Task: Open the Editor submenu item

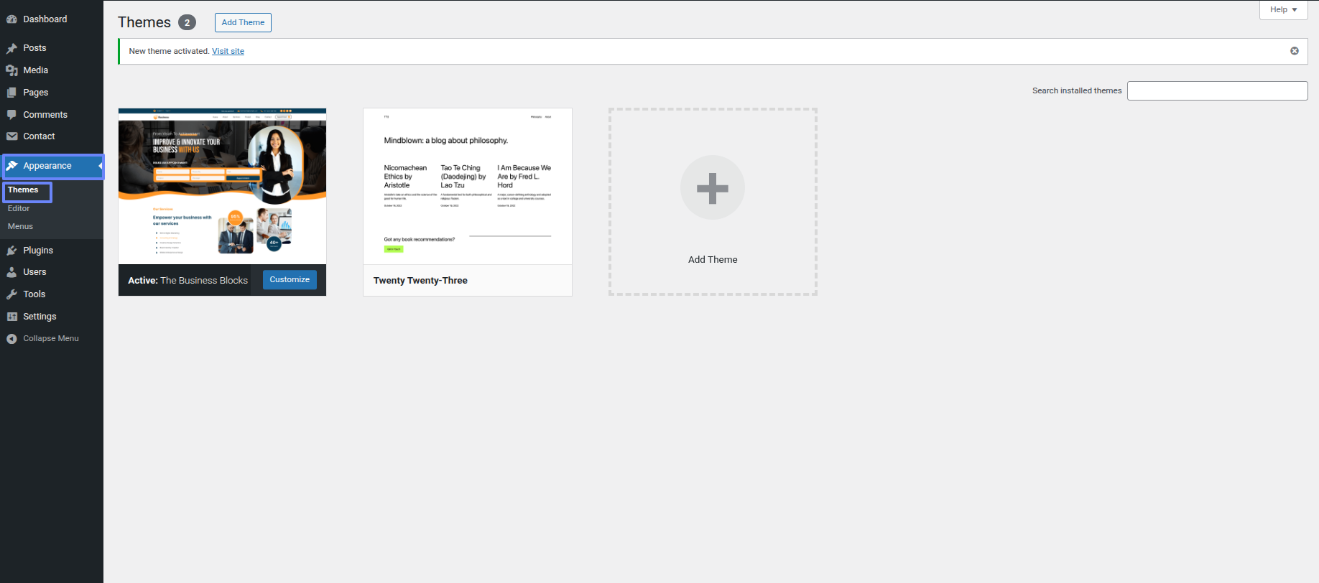Action: 19,209
